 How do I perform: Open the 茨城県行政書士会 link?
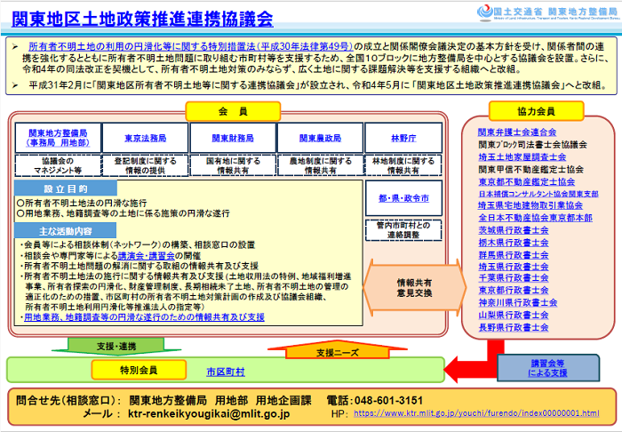(x=514, y=230)
